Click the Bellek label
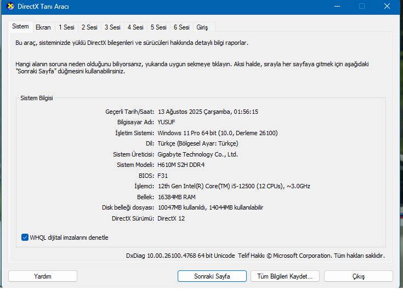 [x=145, y=197]
